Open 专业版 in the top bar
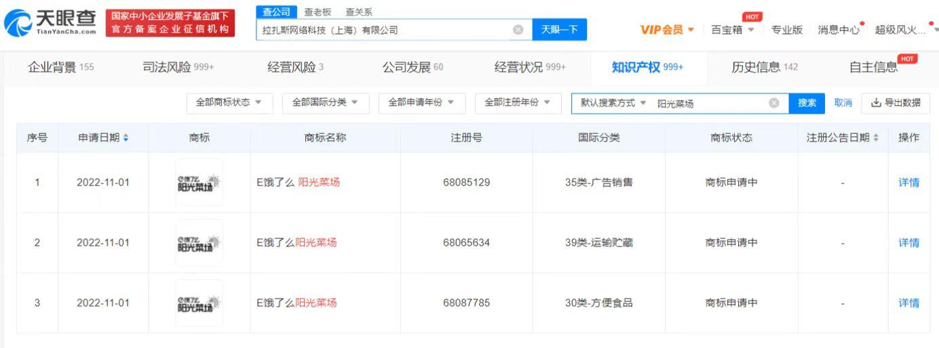 [787, 30]
